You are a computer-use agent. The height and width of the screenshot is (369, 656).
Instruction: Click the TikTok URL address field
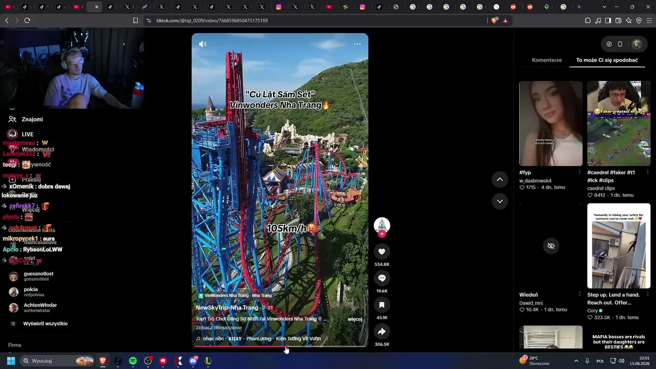point(318,20)
